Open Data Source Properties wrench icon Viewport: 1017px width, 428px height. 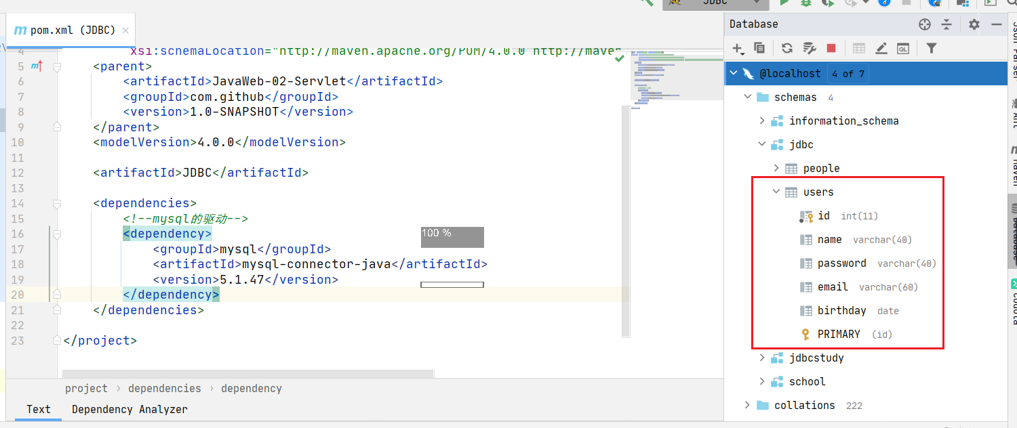809,48
